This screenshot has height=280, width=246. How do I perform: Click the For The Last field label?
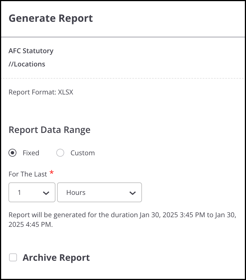28,174
